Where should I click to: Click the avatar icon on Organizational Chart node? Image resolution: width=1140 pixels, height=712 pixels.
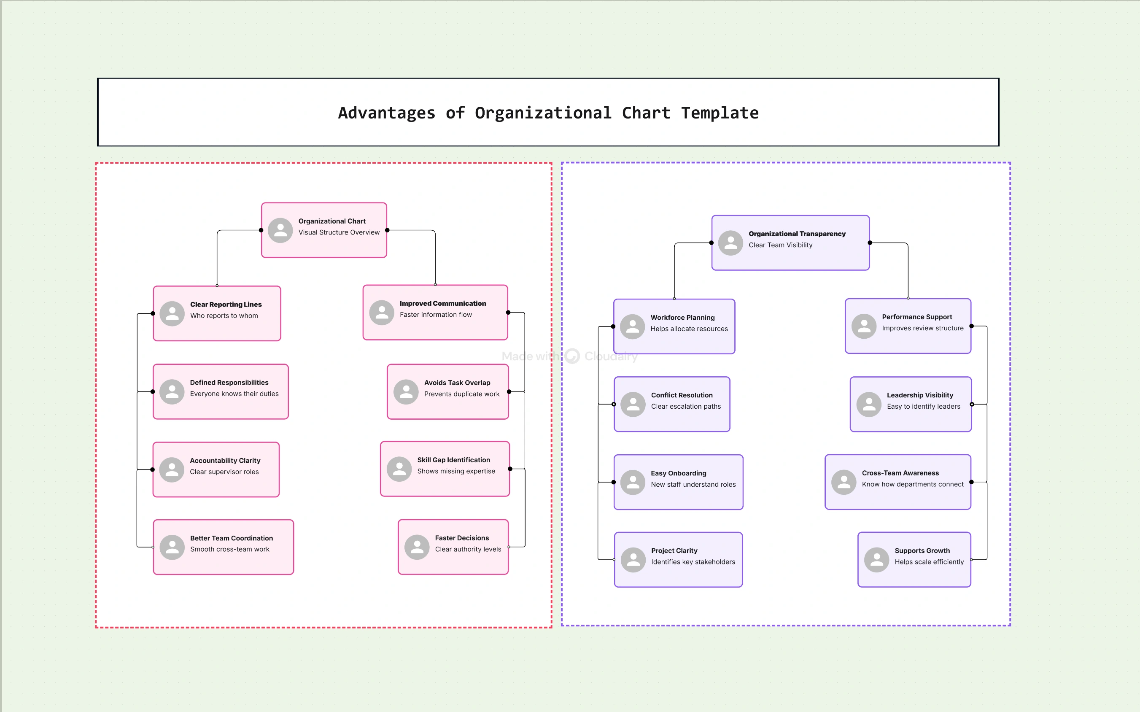tap(280, 230)
